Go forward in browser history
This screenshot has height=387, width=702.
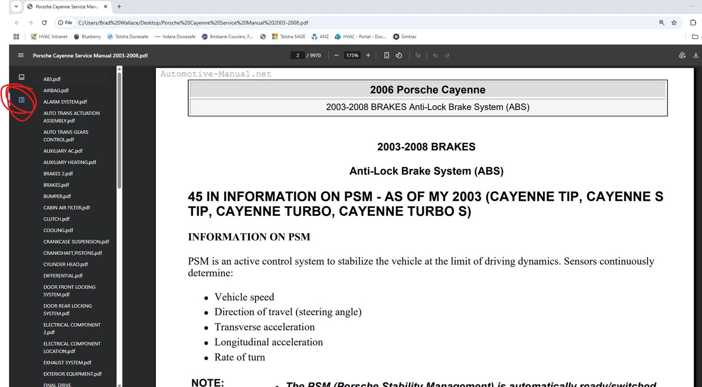tap(31, 23)
